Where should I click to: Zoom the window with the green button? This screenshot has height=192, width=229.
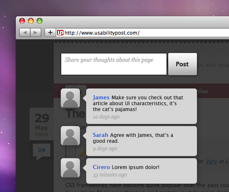tap(40, 21)
